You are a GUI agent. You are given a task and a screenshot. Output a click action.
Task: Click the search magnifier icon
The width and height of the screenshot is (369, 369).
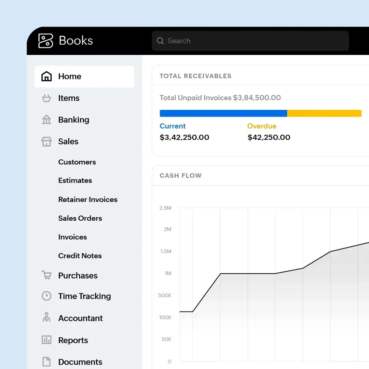160,41
